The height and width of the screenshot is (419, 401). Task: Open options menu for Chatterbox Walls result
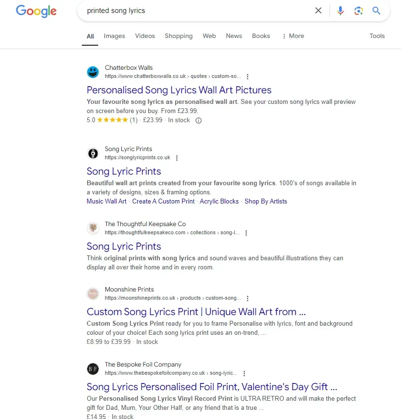[x=247, y=76]
